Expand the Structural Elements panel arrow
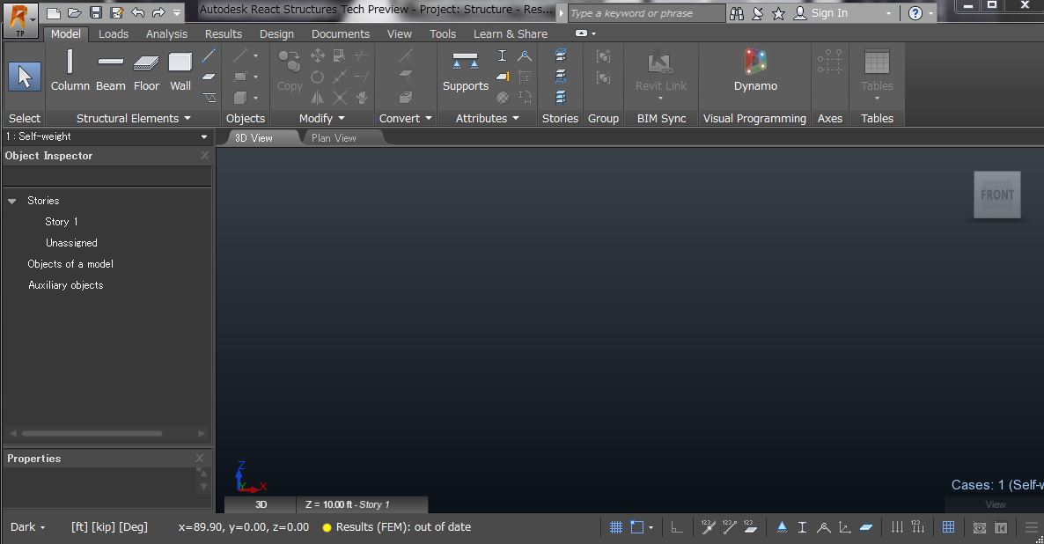Viewport: 1044px width, 544px height. pyautogui.click(x=187, y=118)
